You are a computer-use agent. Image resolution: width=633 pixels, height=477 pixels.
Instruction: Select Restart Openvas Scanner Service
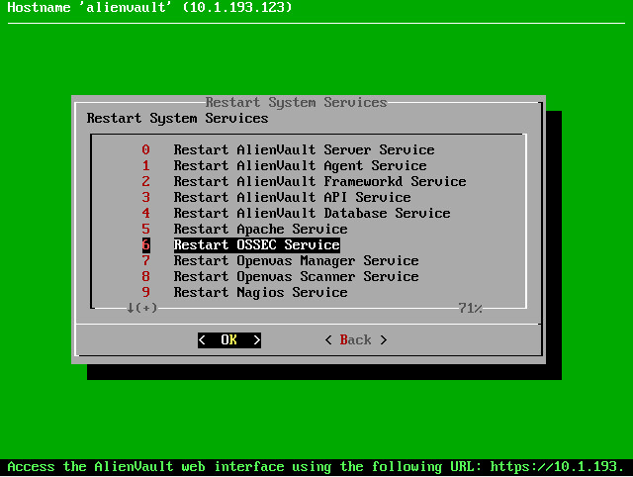[x=296, y=276]
